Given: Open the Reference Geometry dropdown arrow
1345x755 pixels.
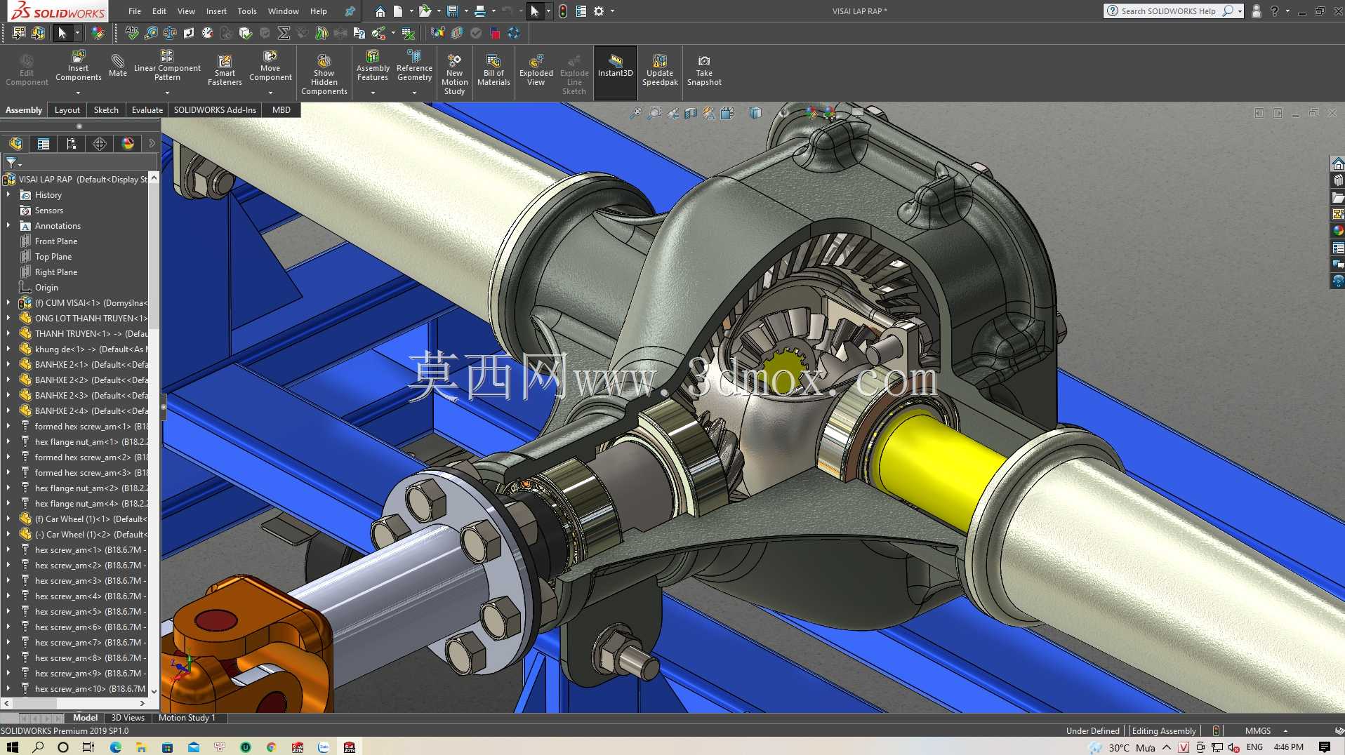Looking at the screenshot, I should [414, 93].
